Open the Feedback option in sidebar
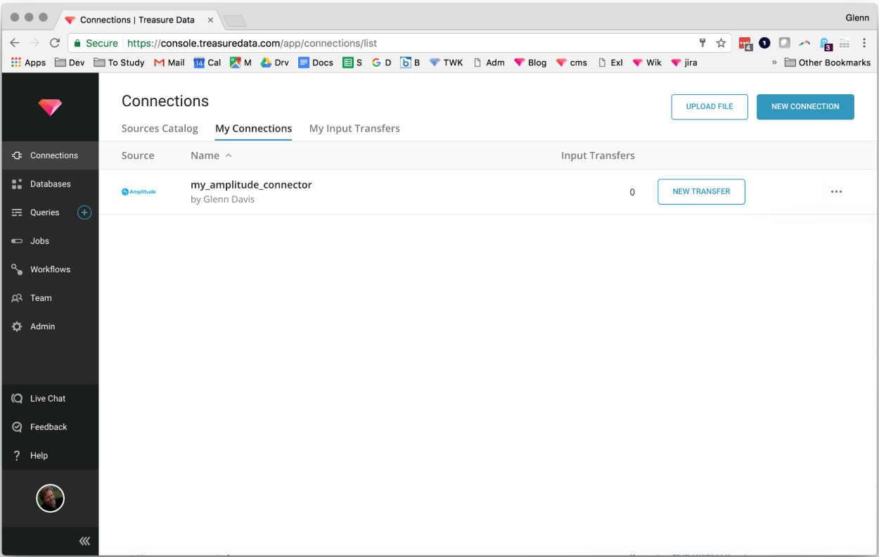 coord(49,427)
